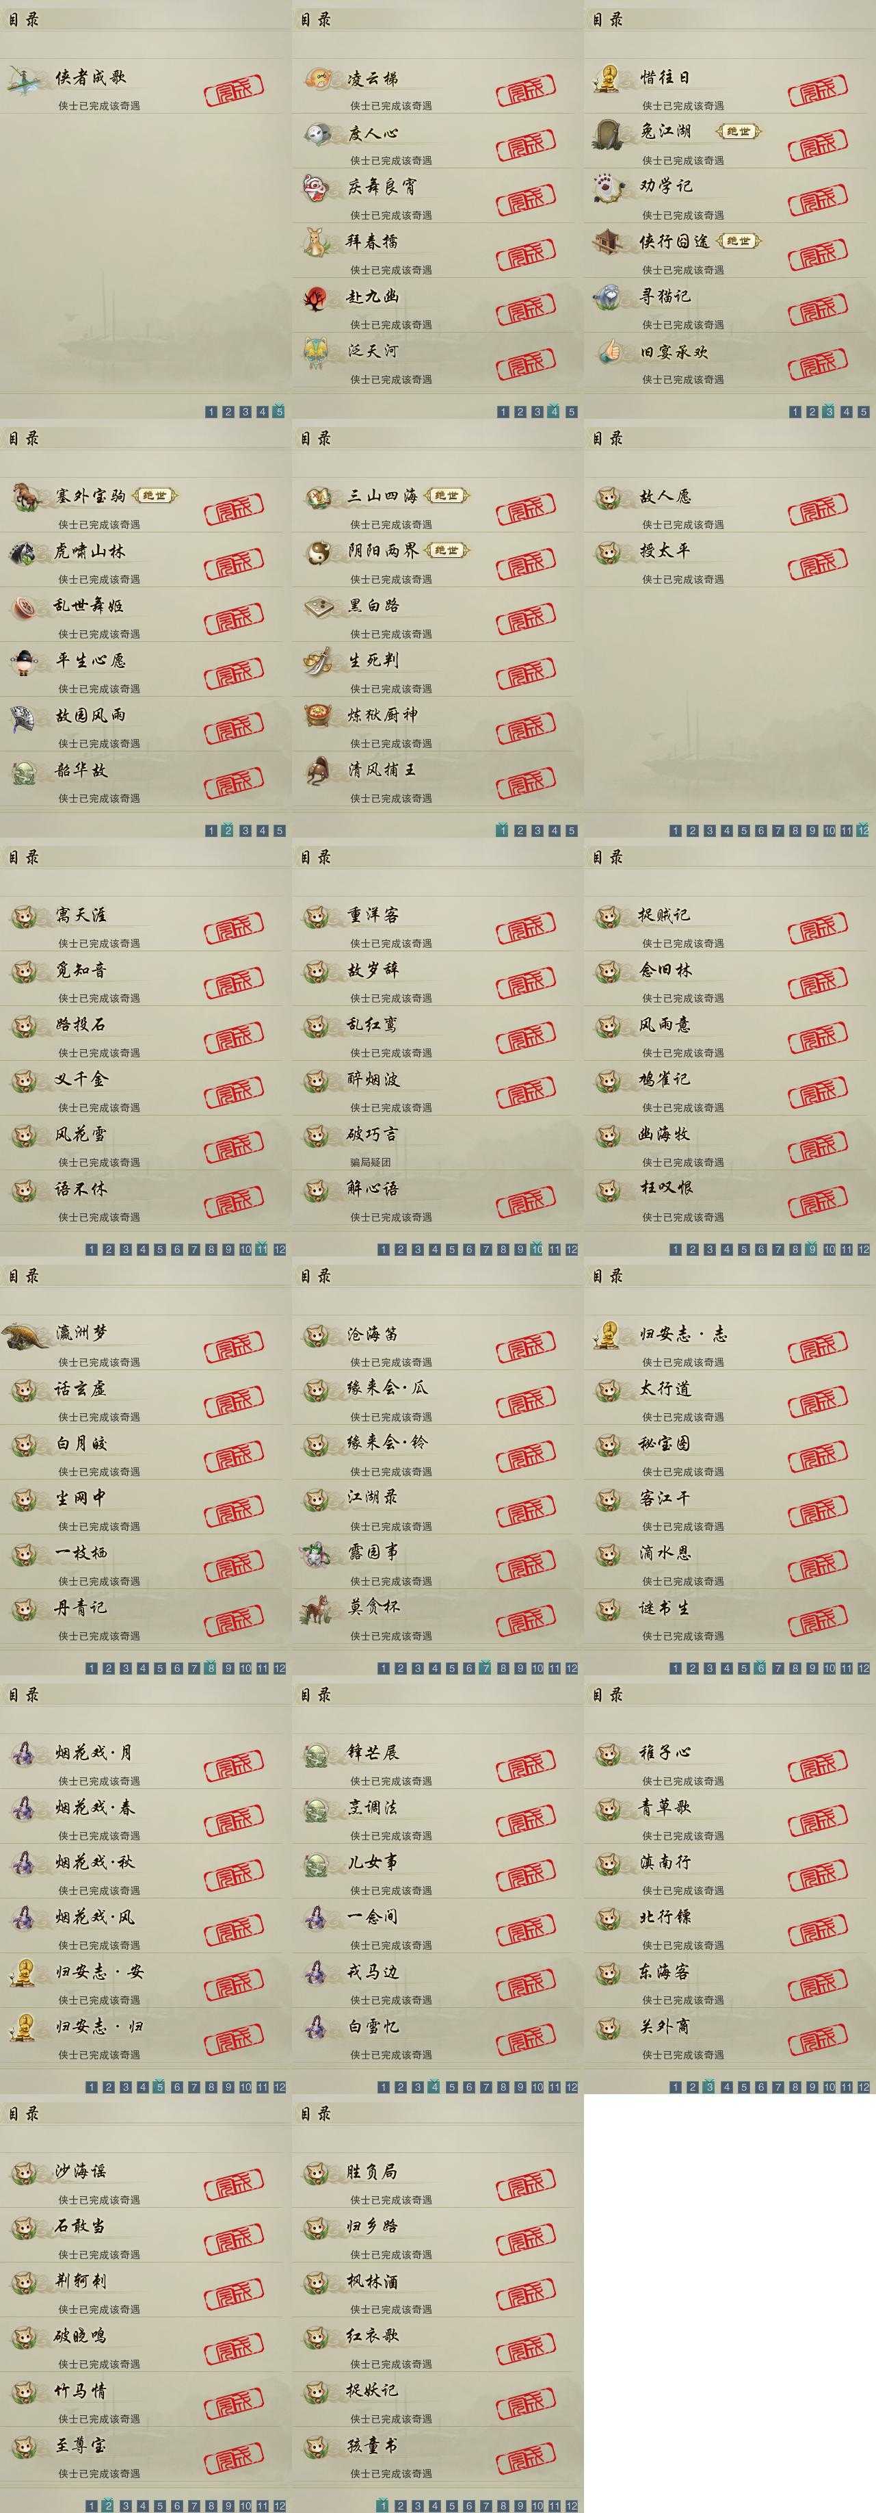876x2513 pixels.
Task: Select the red tree icon for 赴九幽
Action: point(318,298)
